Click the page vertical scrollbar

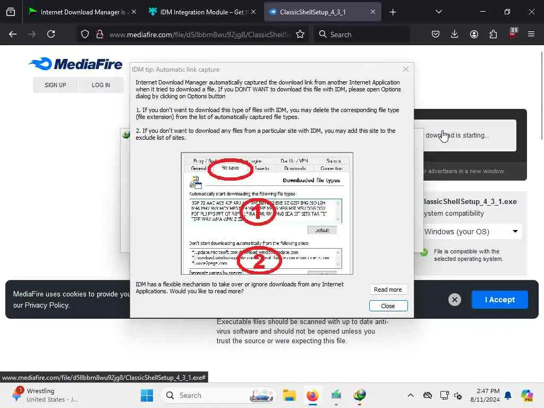[541, 96]
